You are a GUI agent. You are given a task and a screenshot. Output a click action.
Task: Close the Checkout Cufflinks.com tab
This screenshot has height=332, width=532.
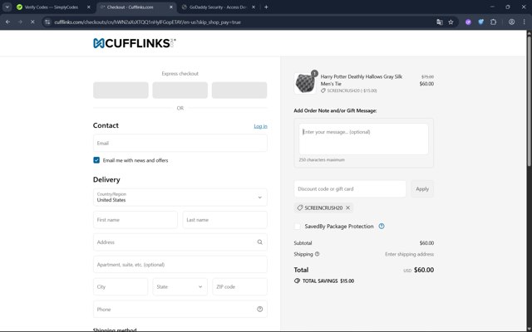click(x=171, y=7)
